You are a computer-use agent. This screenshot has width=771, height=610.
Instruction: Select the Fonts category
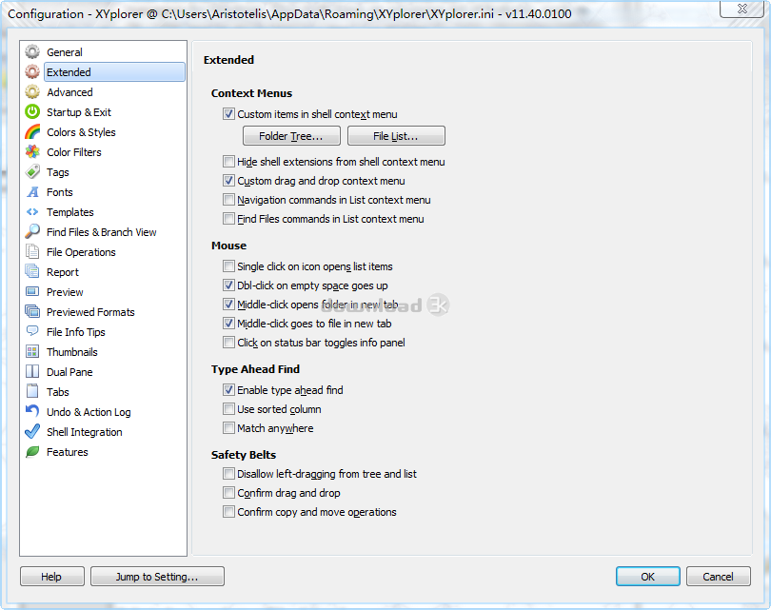point(60,192)
